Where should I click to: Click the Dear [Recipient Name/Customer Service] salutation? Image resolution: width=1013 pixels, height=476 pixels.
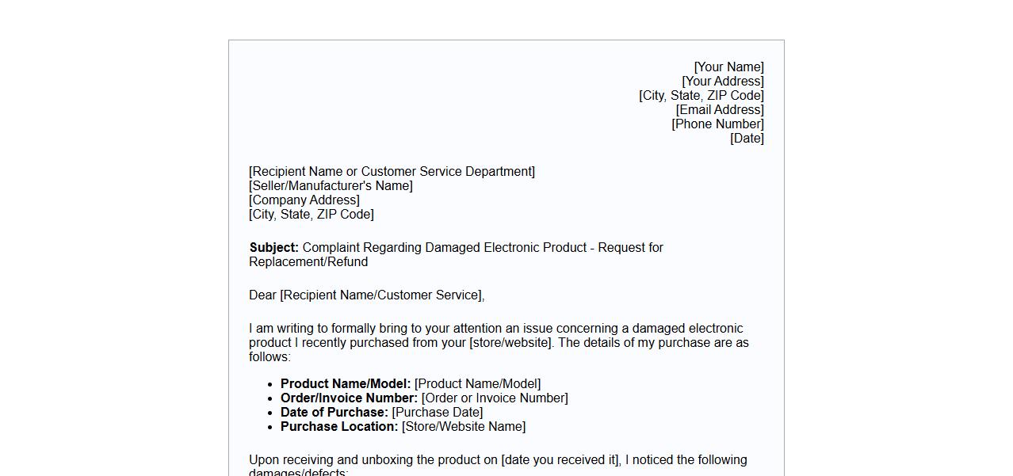tap(366, 295)
